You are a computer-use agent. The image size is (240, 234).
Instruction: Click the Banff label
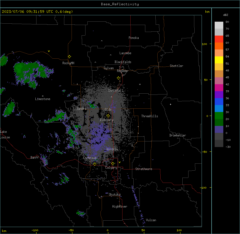[35, 158]
